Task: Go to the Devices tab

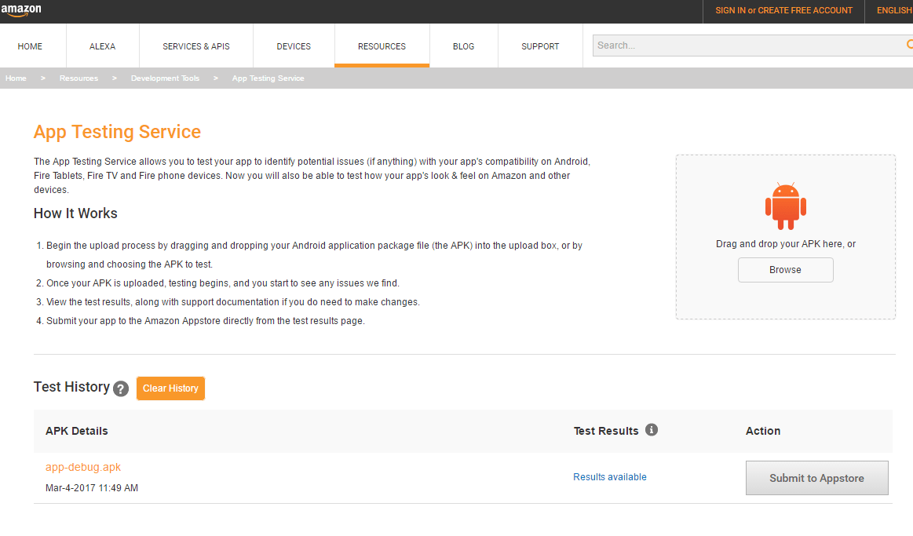Action: pos(294,46)
